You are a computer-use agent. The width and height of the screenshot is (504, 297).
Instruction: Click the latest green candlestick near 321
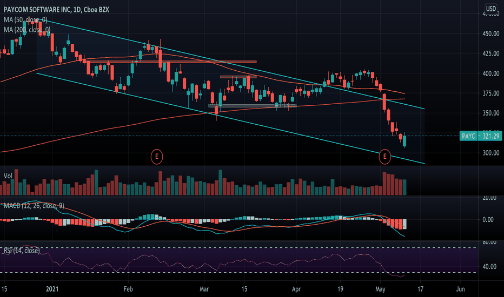click(404, 140)
